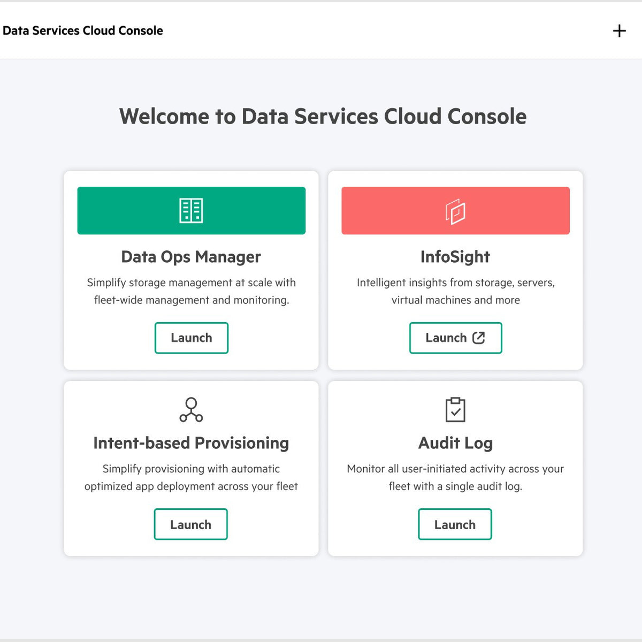This screenshot has width=642, height=642.
Task: Click the Welcome to Data Services Cloud Console heading
Action: (323, 116)
